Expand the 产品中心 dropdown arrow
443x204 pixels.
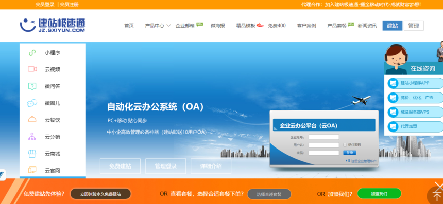click(x=168, y=25)
